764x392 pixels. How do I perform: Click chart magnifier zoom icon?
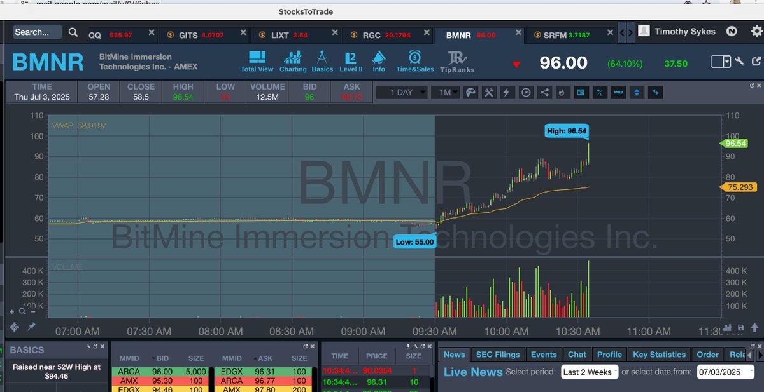click(22, 311)
